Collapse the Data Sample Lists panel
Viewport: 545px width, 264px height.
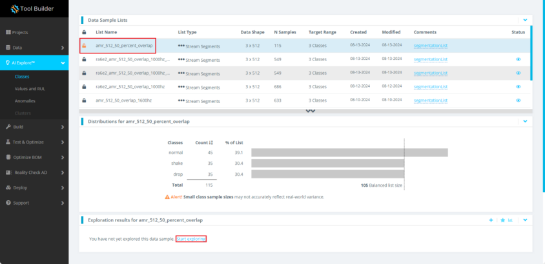(525, 20)
